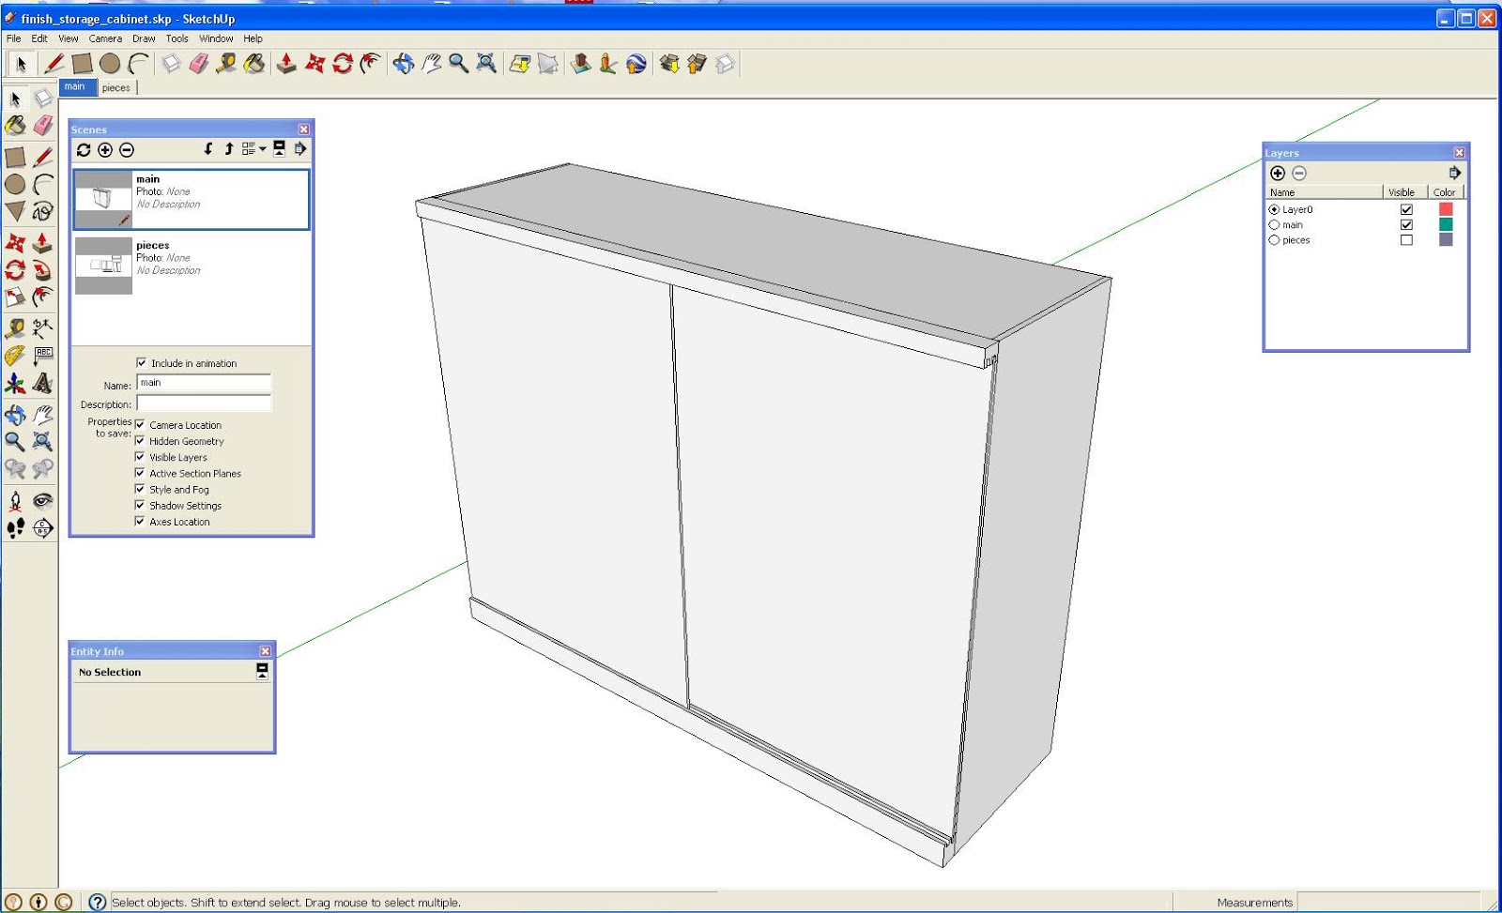Switch to the Orbit camera tool
Viewport: 1502px width, 913px height.
pyautogui.click(x=404, y=64)
